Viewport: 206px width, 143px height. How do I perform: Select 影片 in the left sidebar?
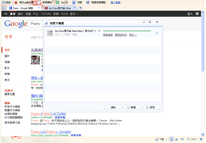(7, 68)
